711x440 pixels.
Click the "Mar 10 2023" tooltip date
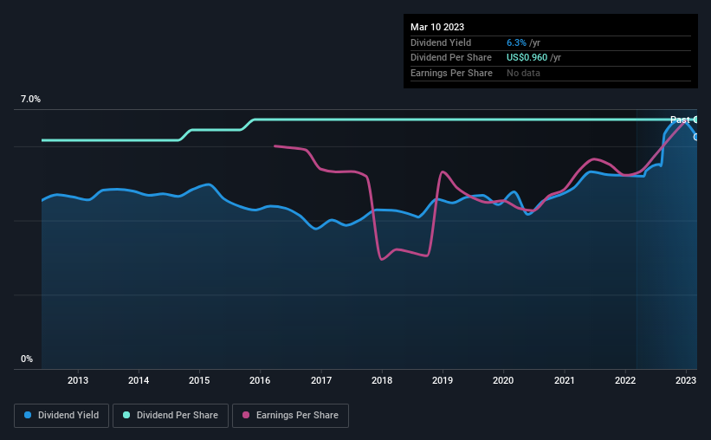coord(438,27)
